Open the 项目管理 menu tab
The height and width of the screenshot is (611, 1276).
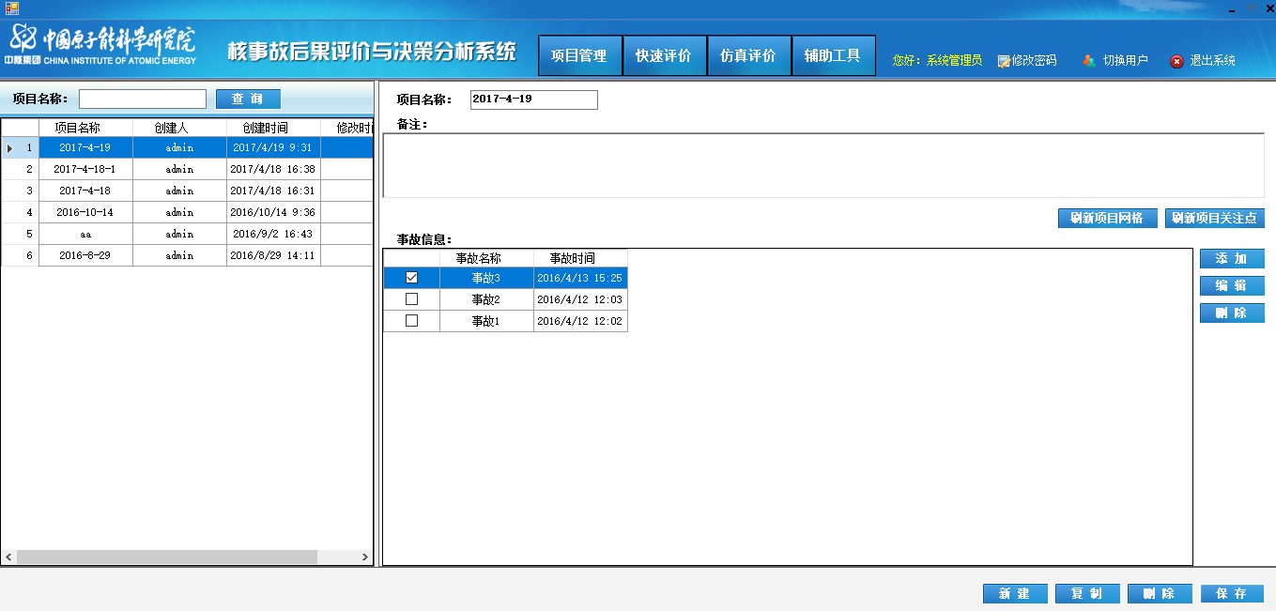point(579,56)
